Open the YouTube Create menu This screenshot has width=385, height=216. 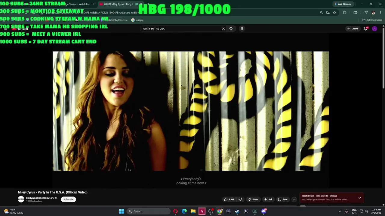353,29
